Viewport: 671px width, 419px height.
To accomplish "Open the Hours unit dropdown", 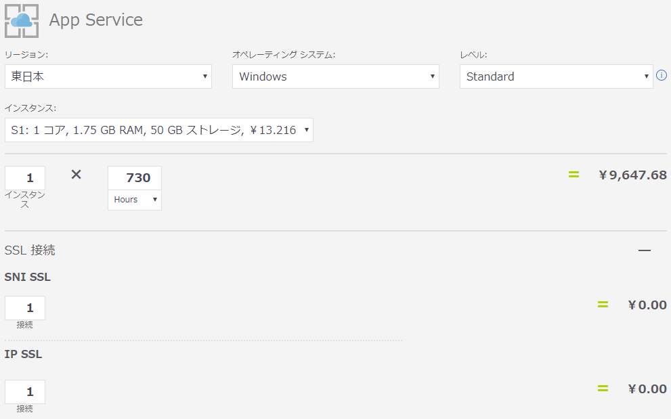I will coord(134,200).
